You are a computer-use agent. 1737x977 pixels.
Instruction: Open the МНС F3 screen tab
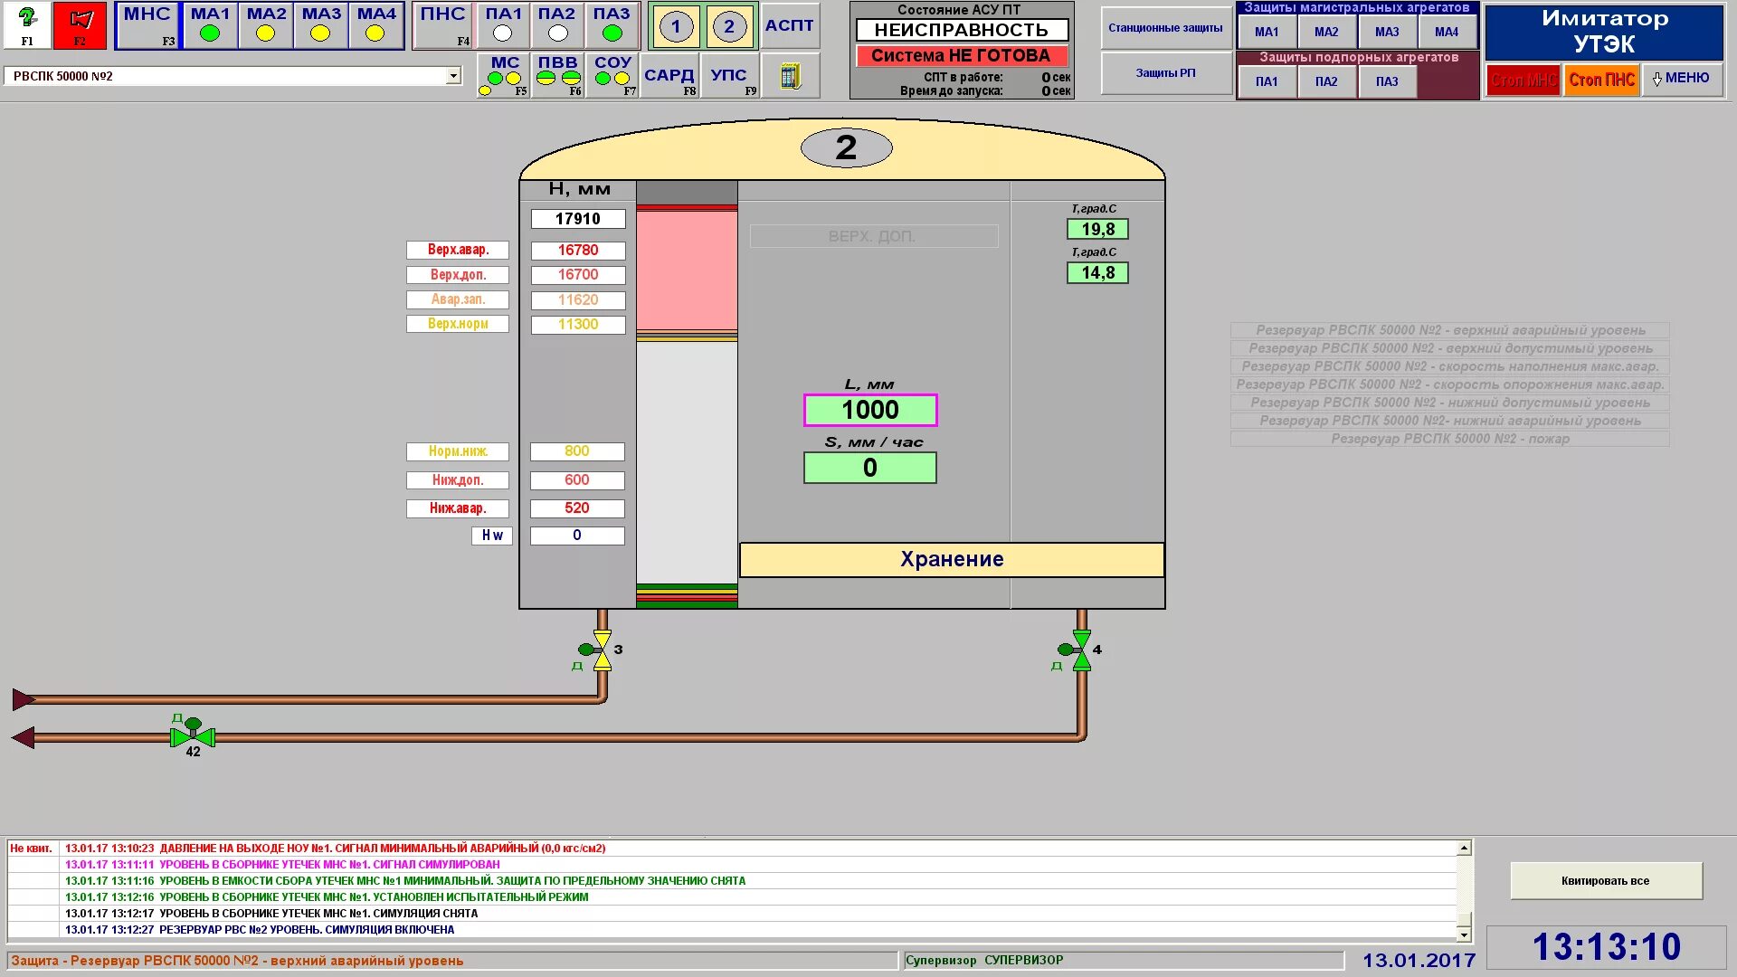[x=147, y=25]
